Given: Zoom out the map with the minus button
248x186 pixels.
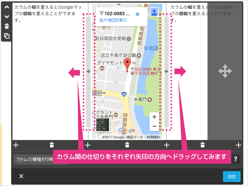Looking at the screenshot, I should coord(154,126).
